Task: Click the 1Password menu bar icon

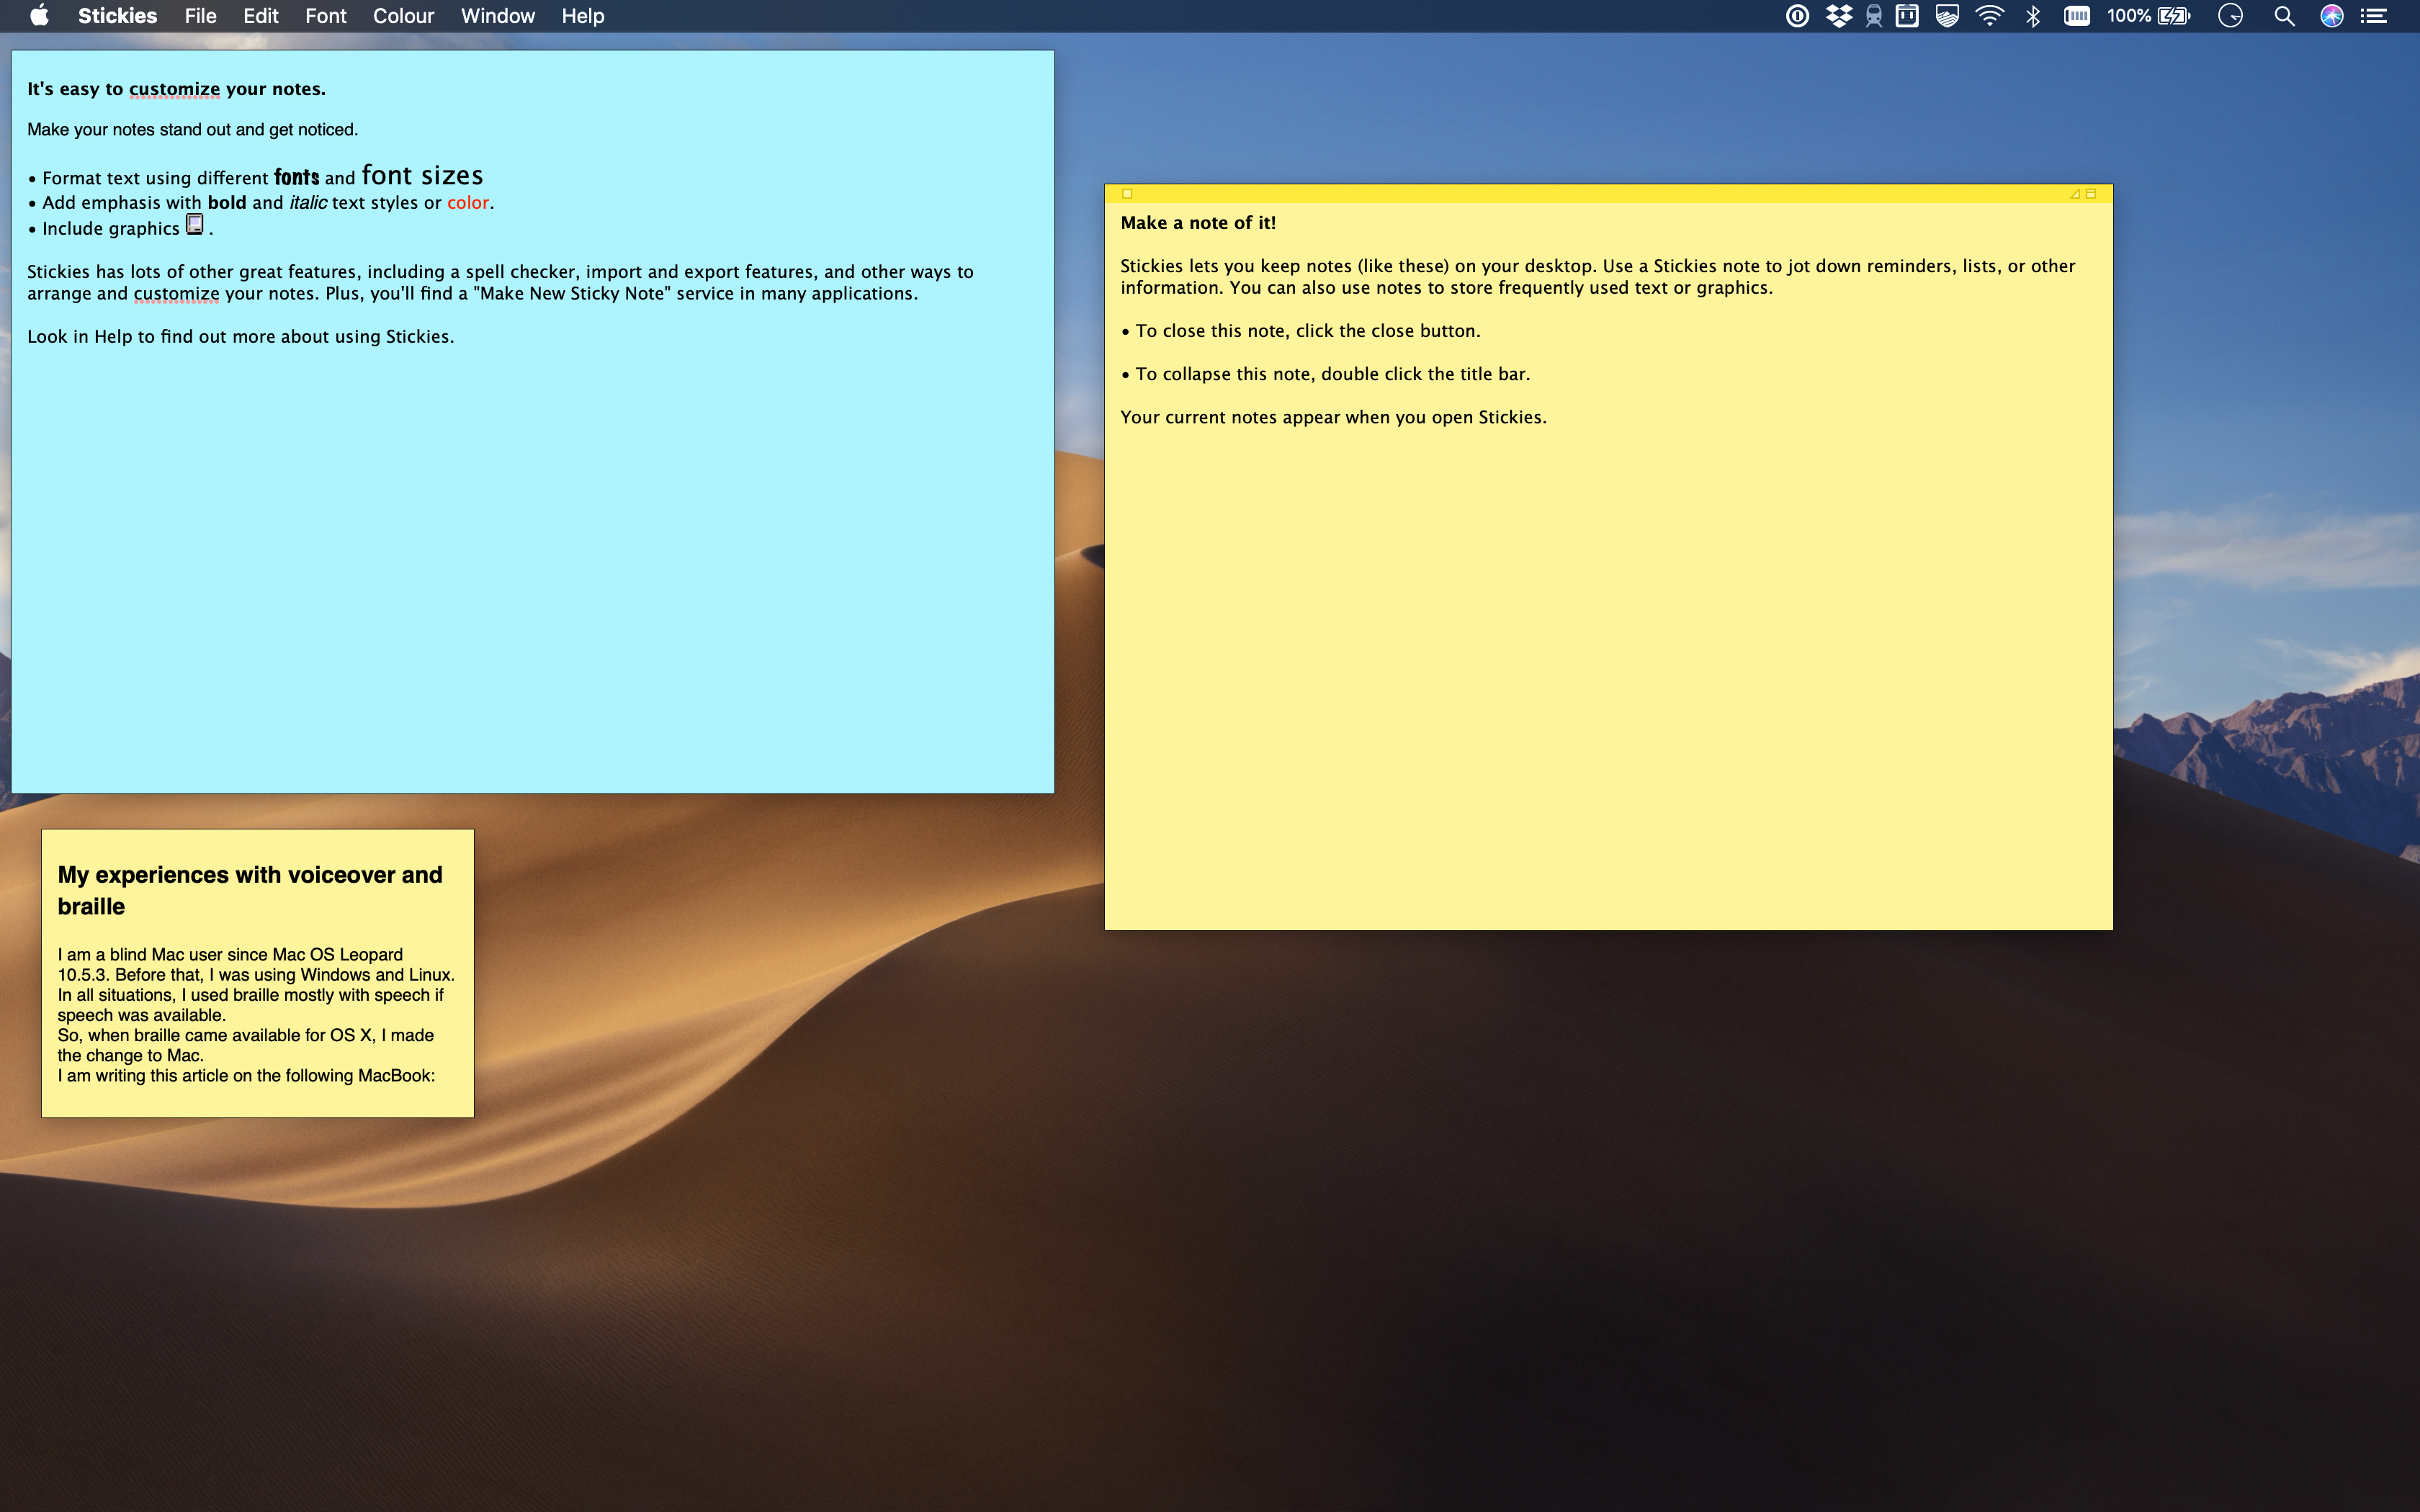Action: 1797,16
